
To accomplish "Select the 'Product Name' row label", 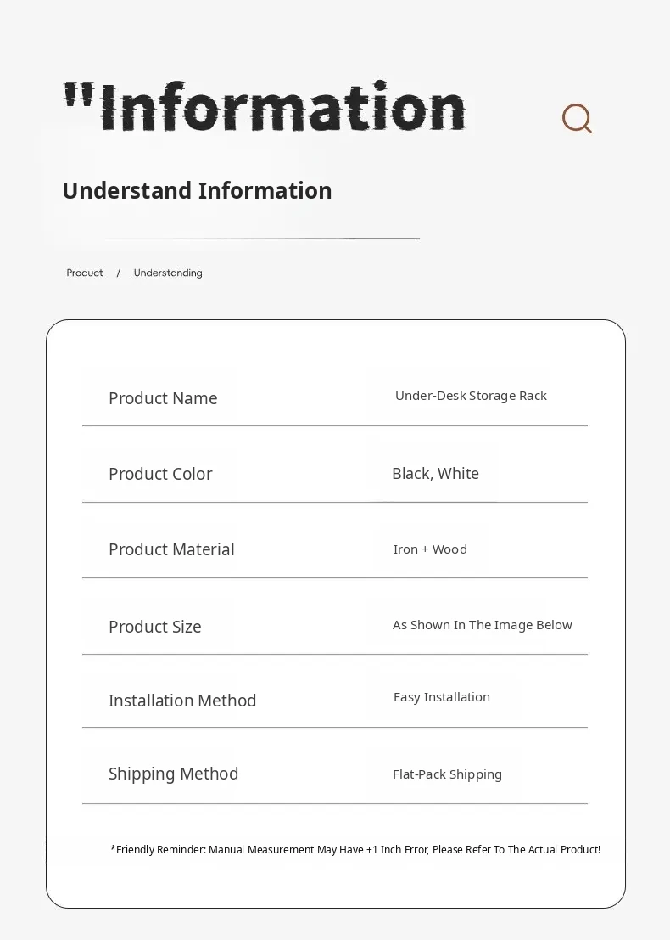I will [163, 398].
